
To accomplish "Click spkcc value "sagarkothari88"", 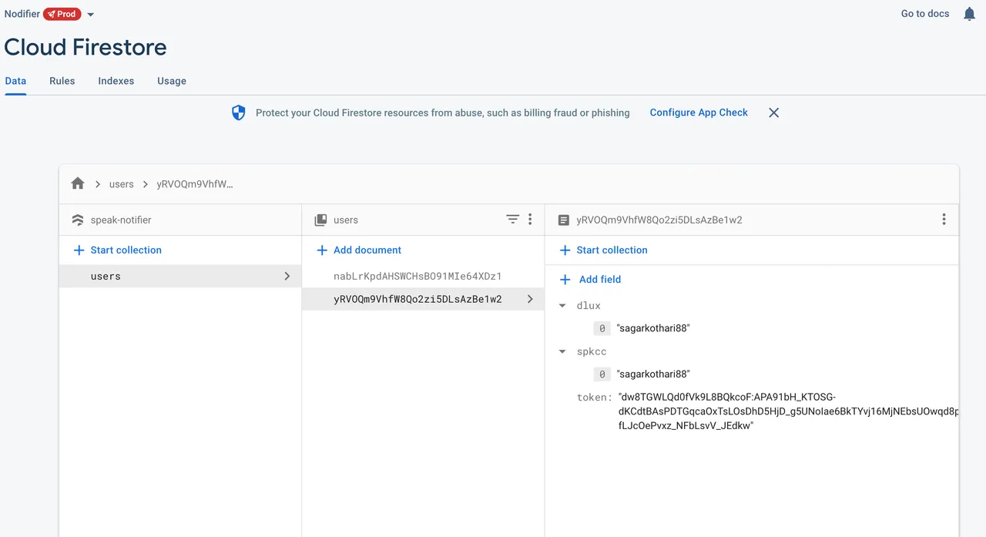I will point(653,374).
